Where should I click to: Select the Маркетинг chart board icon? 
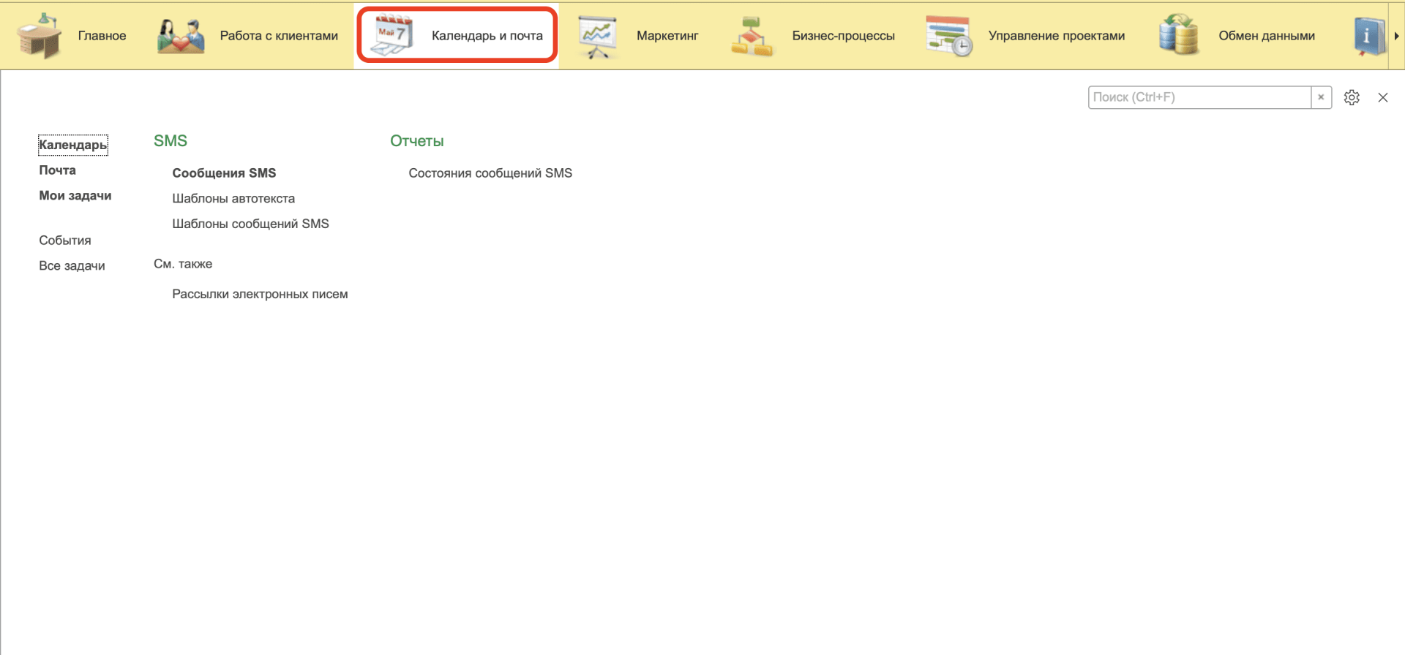click(597, 36)
